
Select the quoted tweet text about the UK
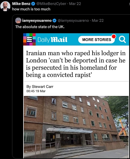point(40,27)
